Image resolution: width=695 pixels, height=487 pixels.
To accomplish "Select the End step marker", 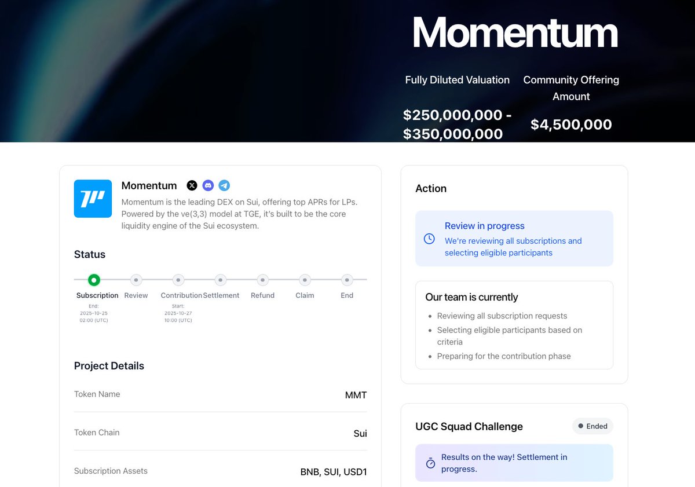I will 347,280.
